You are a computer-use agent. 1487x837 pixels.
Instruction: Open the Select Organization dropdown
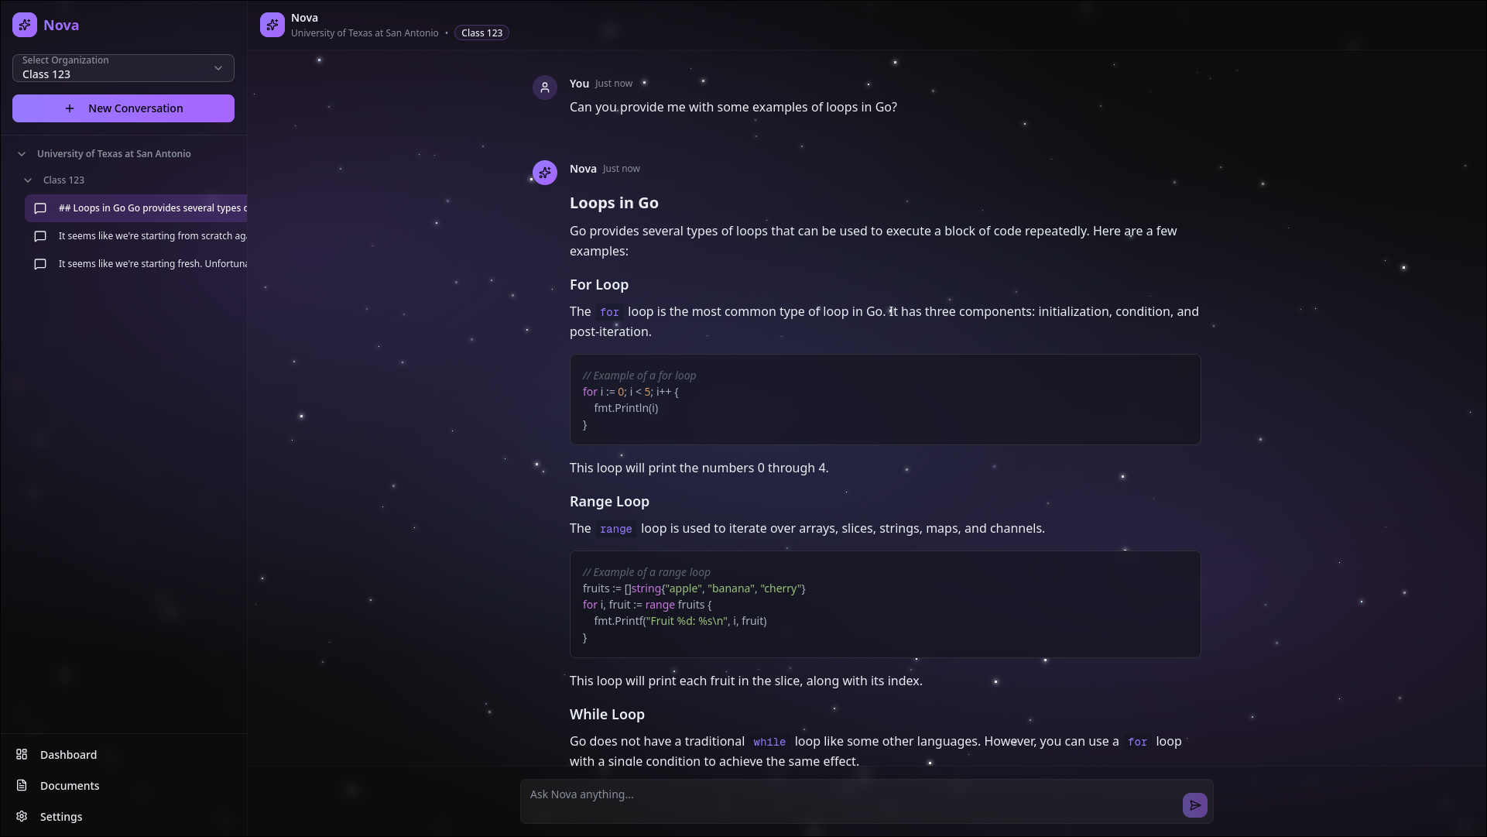(x=123, y=68)
